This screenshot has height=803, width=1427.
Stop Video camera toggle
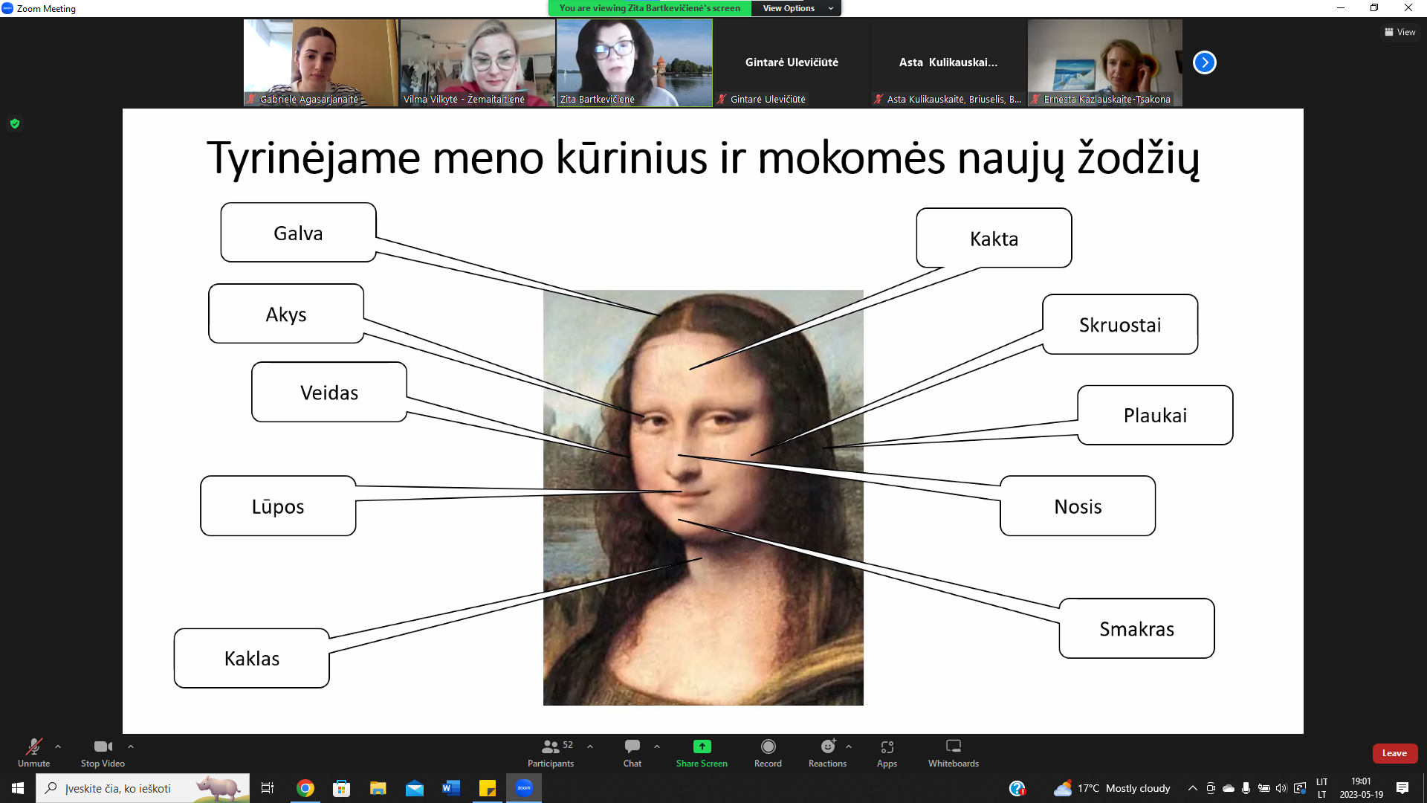[x=103, y=752]
